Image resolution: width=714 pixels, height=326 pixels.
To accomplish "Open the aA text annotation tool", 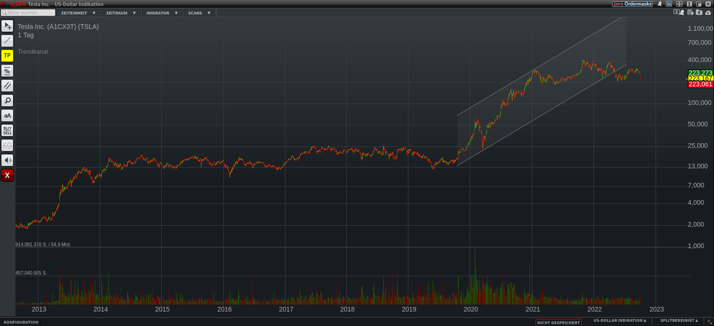I will pyautogui.click(x=7, y=115).
